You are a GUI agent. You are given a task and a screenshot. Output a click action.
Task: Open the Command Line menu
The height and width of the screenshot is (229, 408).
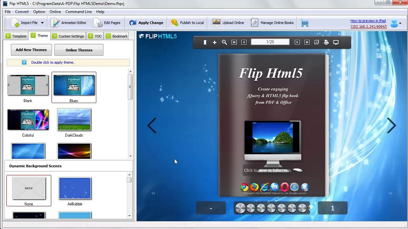(x=79, y=12)
